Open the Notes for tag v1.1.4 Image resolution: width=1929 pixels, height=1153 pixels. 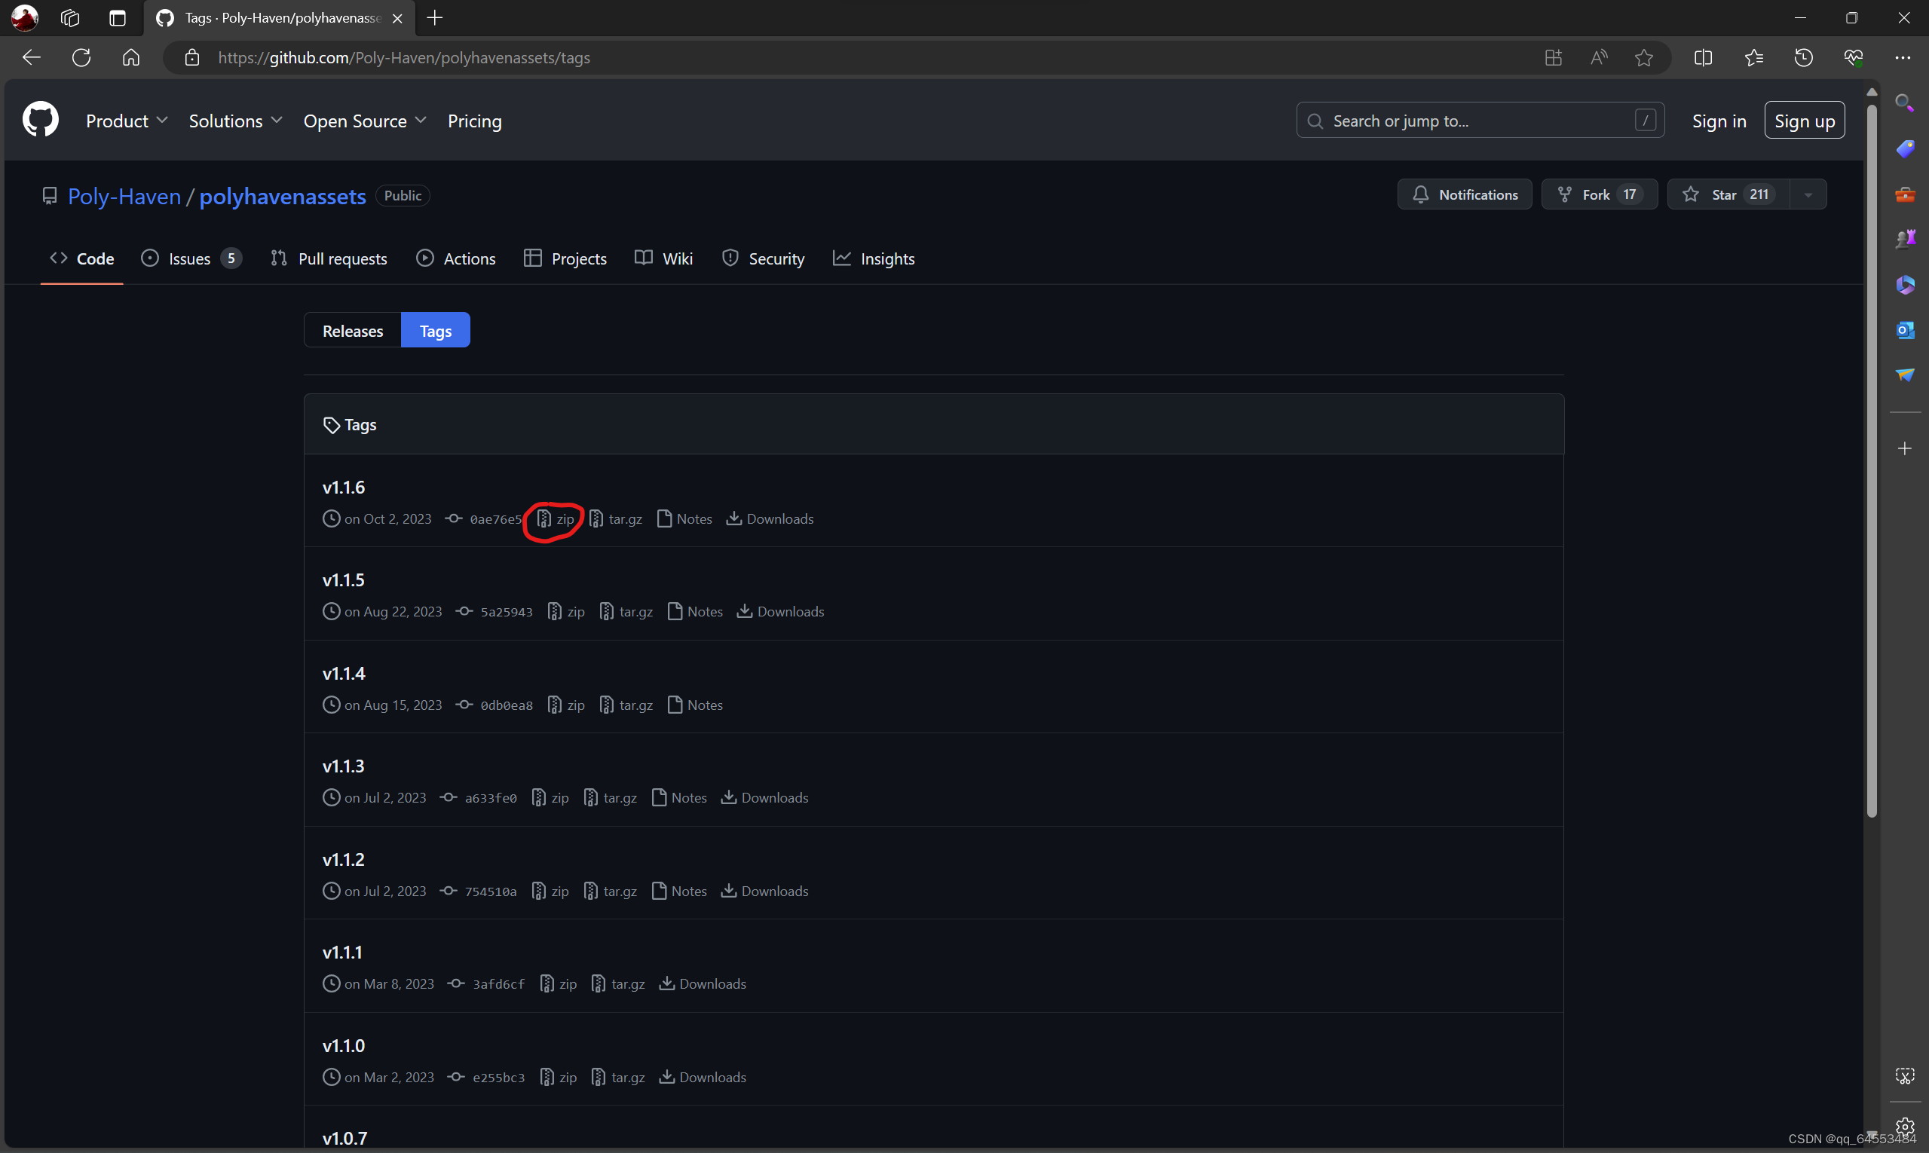pyautogui.click(x=696, y=705)
